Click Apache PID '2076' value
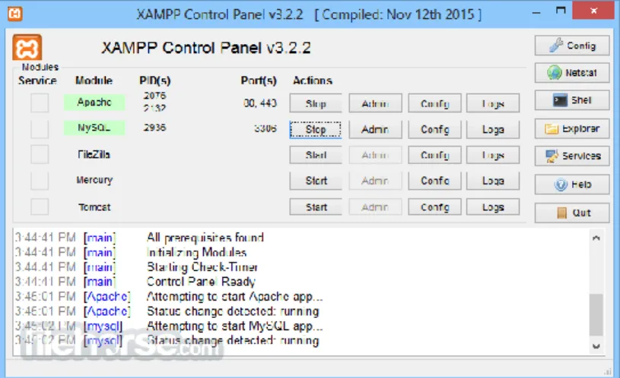Screen dimensions: 620x378 154,96
